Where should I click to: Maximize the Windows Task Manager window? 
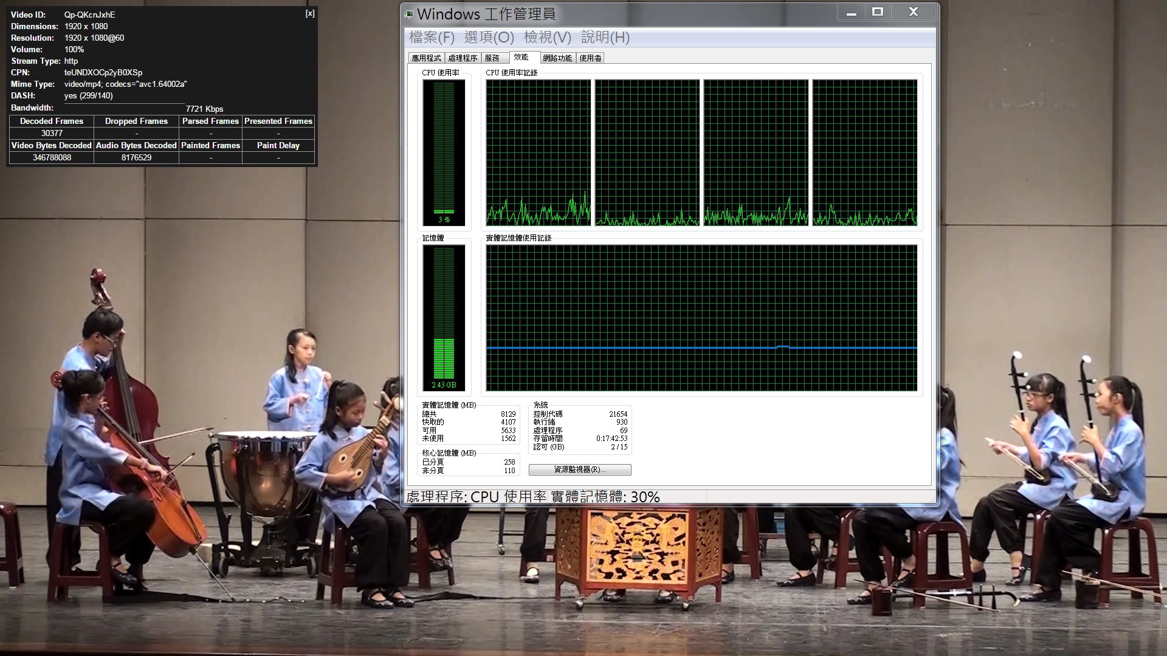(x=878, y=12)
